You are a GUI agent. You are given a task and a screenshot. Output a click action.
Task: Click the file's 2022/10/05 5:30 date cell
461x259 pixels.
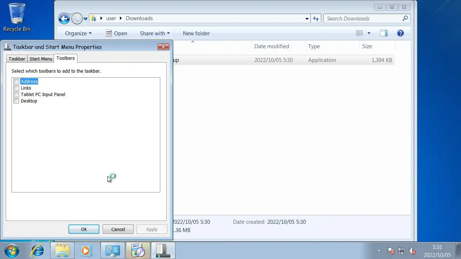pyautogui.click(x=273, y=60)
